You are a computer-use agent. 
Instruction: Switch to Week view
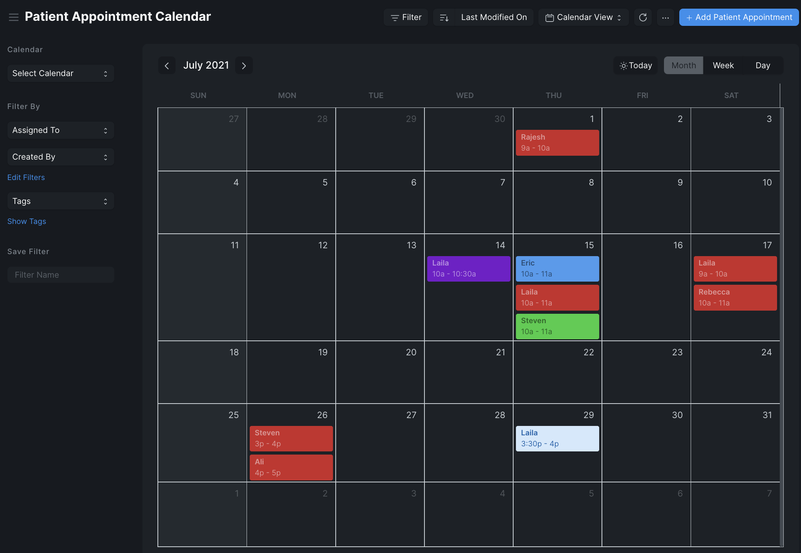(x=723, y=65)
